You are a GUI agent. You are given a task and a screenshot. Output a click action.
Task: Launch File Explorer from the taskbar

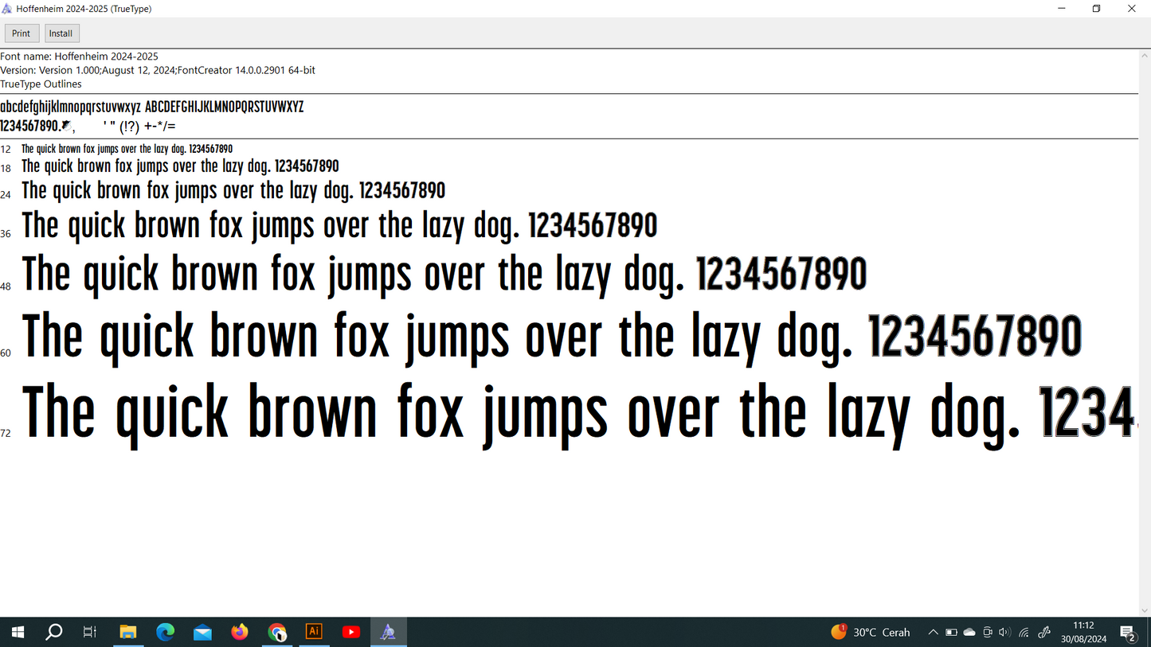coord(128,632)
